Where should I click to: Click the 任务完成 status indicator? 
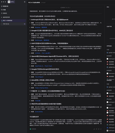tap(33, 129)
